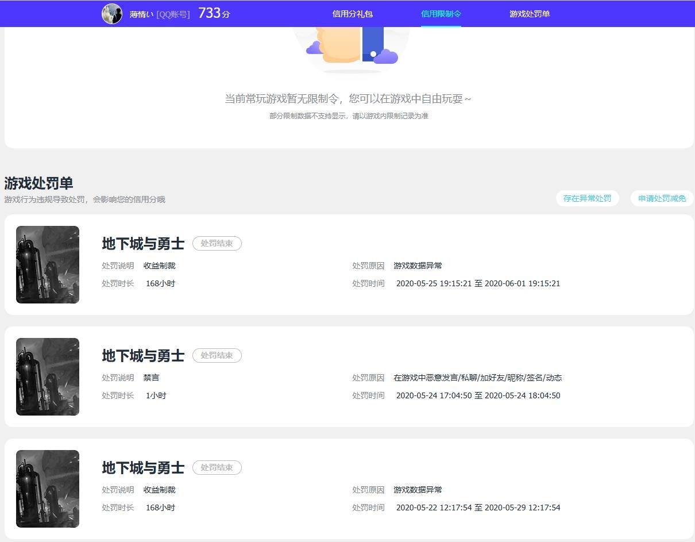Viewport: 695px width, 542px height.
Task: Click time range 2020-05-24 17:04:50 至 18:04:50
Action: pos(478,395)
